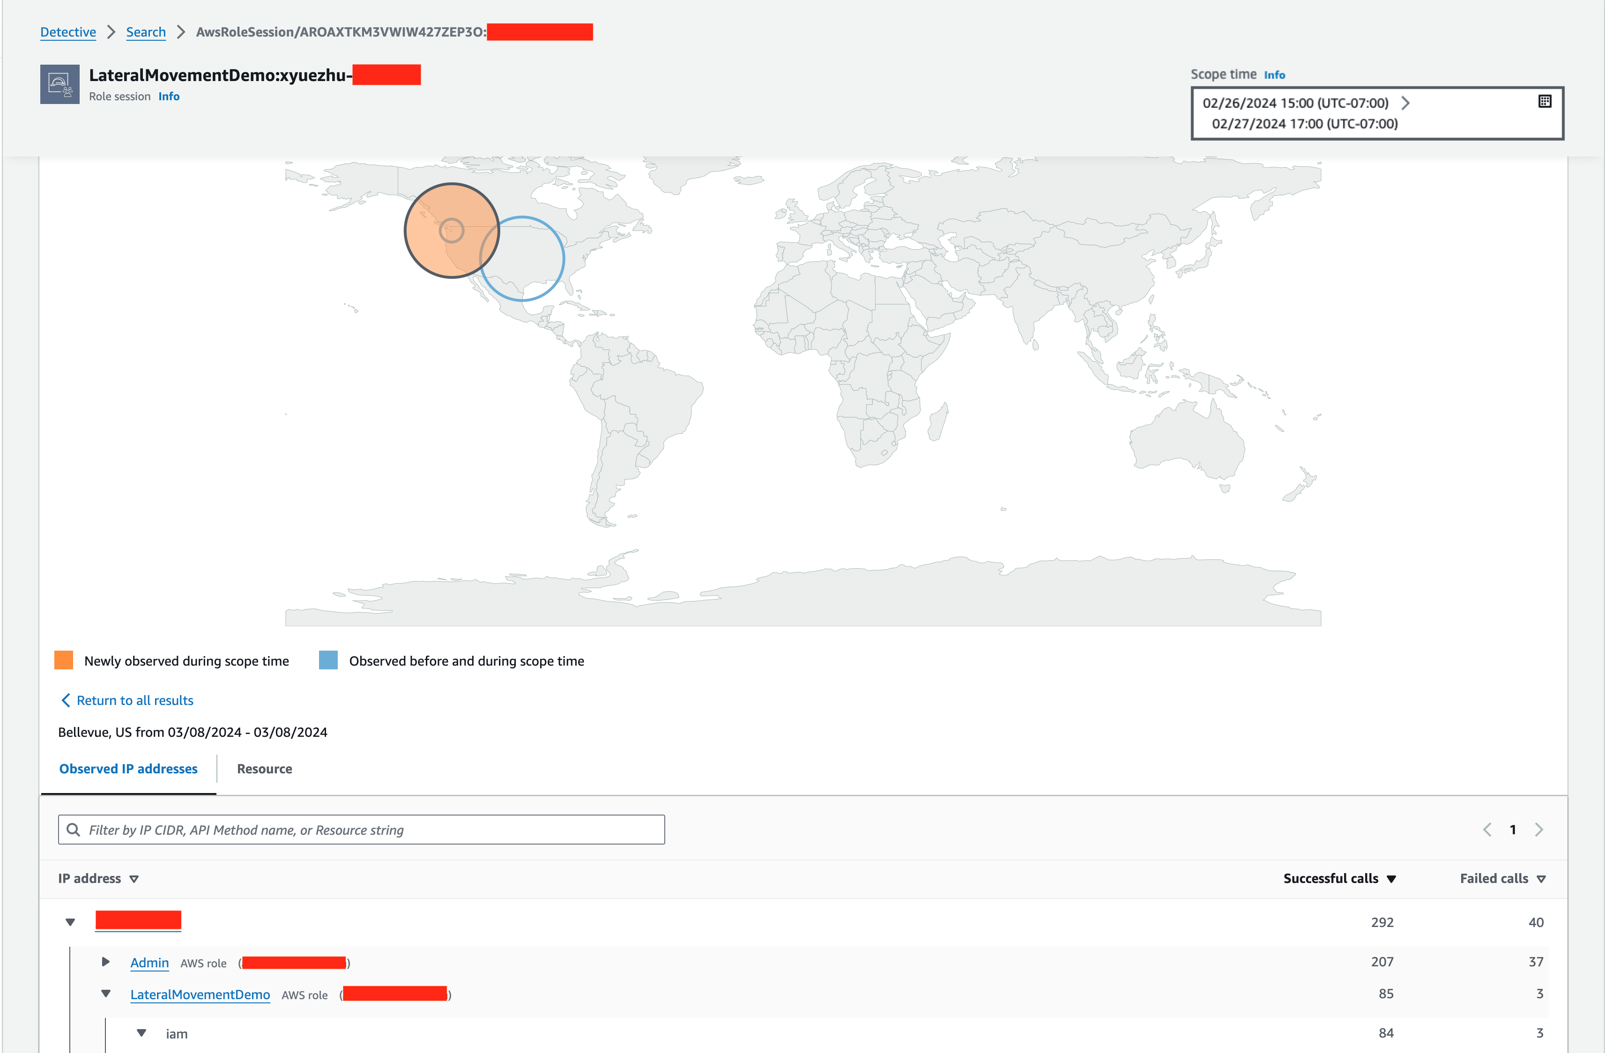This screenshot has height=1053, width=1605.
Task: Collapse the iam service row
Action: point(141,1033)
